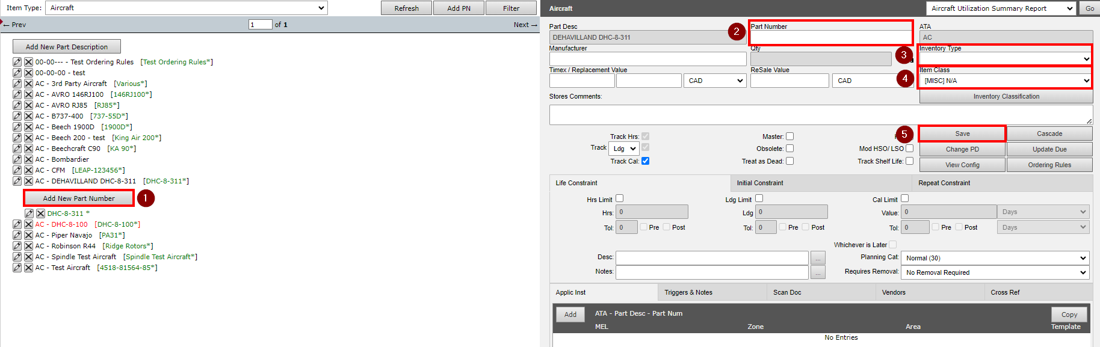Image resolution: width=1100 pixels, height=347 pixels.
Task: Check the Cal Limit checkbox
Action: point(904,198)
